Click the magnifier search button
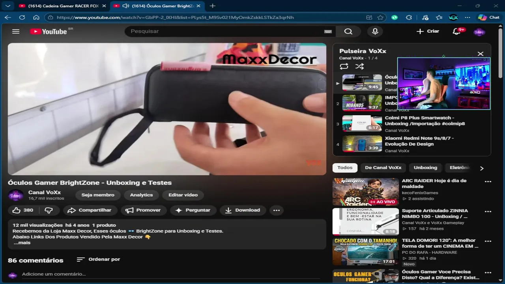Image resolution: width=505 pixels, height=284 pixels. coord(348,32)
